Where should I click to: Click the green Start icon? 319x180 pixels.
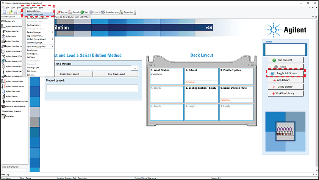(82, 12)
